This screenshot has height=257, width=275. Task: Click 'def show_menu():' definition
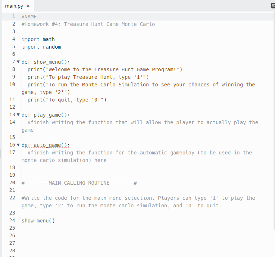pos(46,62)
